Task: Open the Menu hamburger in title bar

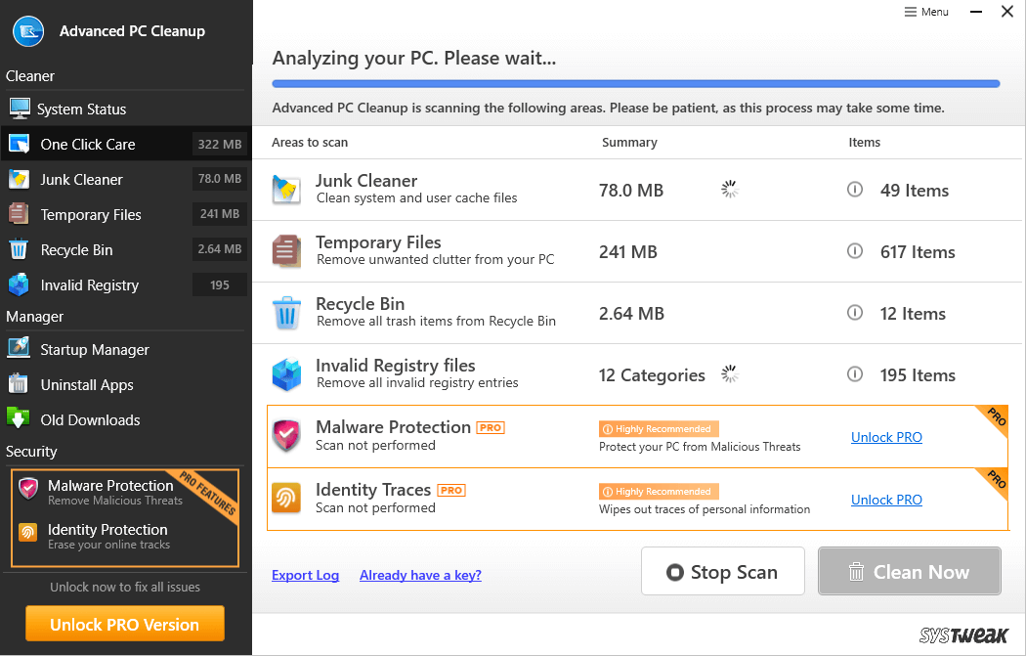Action: (926, 12)
